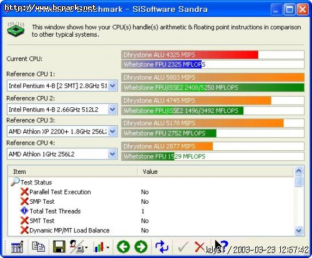Click Whetstone FPU 1529 MFLOPS bar
Image resolution: width=312 pixels, height=258 pixels.
click(148, 156)
